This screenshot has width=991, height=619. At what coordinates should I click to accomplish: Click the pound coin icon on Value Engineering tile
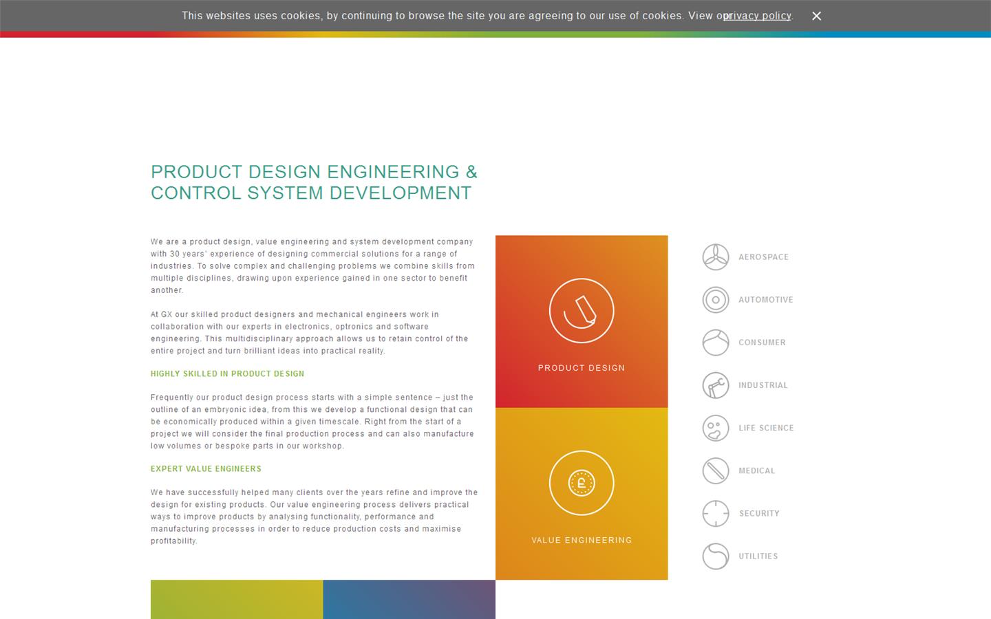point(582,483)
